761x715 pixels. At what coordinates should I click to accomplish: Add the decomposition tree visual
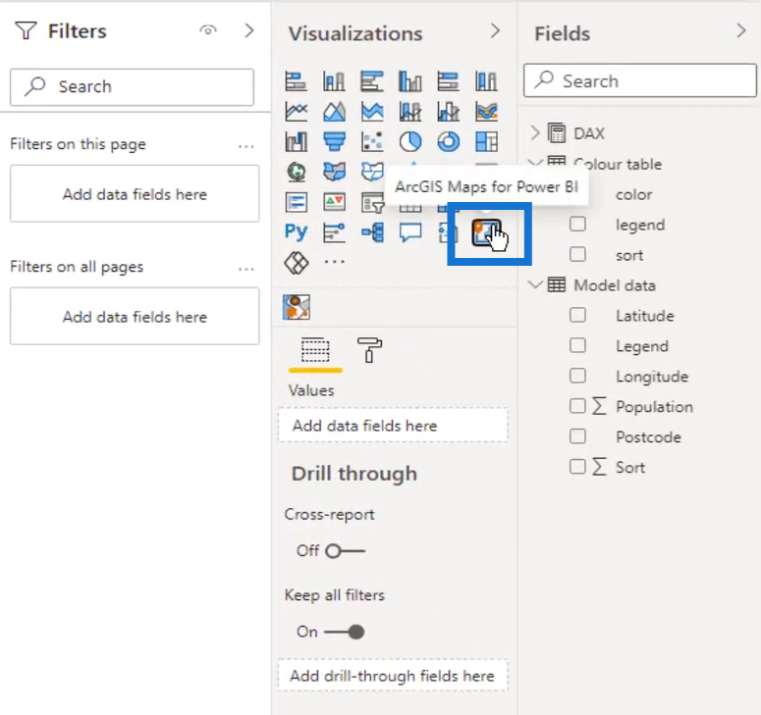coord(372,232)
